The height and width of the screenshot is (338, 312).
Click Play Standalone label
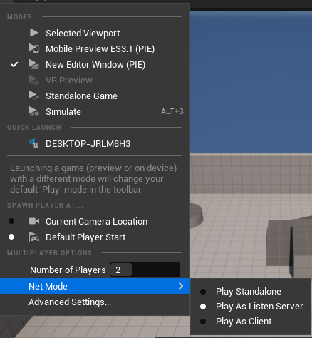(x=249, y=292)
